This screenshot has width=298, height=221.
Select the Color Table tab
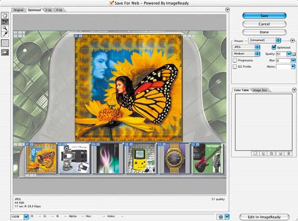(x=241, y=90)
